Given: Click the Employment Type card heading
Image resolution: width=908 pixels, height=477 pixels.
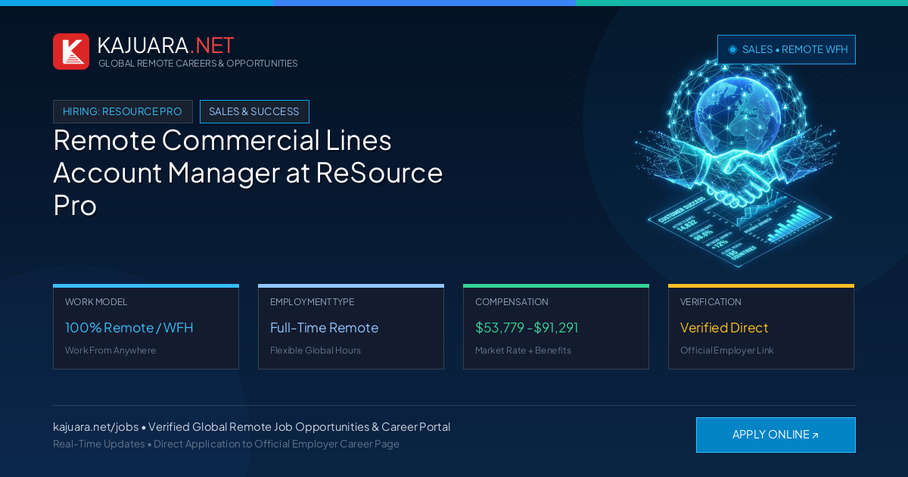Looking at the screenshot, I should click(312, 302).
